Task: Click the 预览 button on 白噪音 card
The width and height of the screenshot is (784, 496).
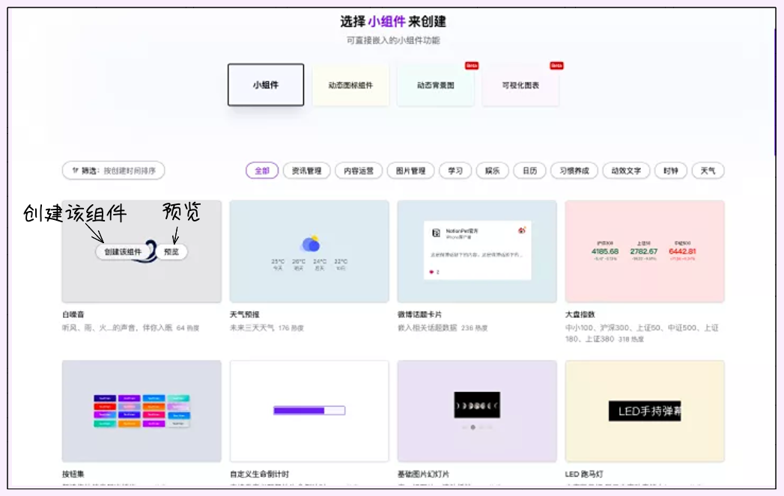Action: tap(171, 252)
